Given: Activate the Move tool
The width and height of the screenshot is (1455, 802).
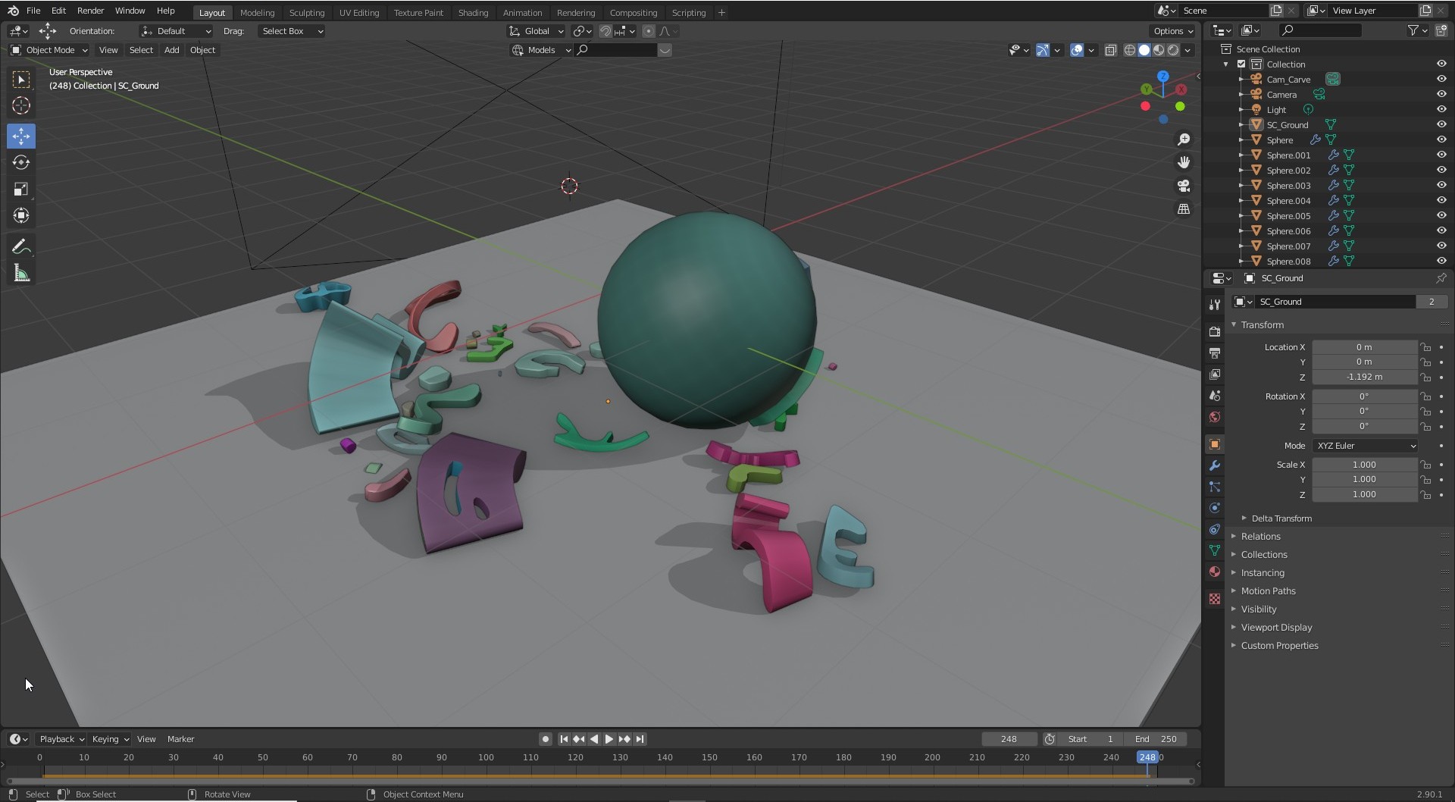Looking at the screenshot, I should click(x=21, y=136).
